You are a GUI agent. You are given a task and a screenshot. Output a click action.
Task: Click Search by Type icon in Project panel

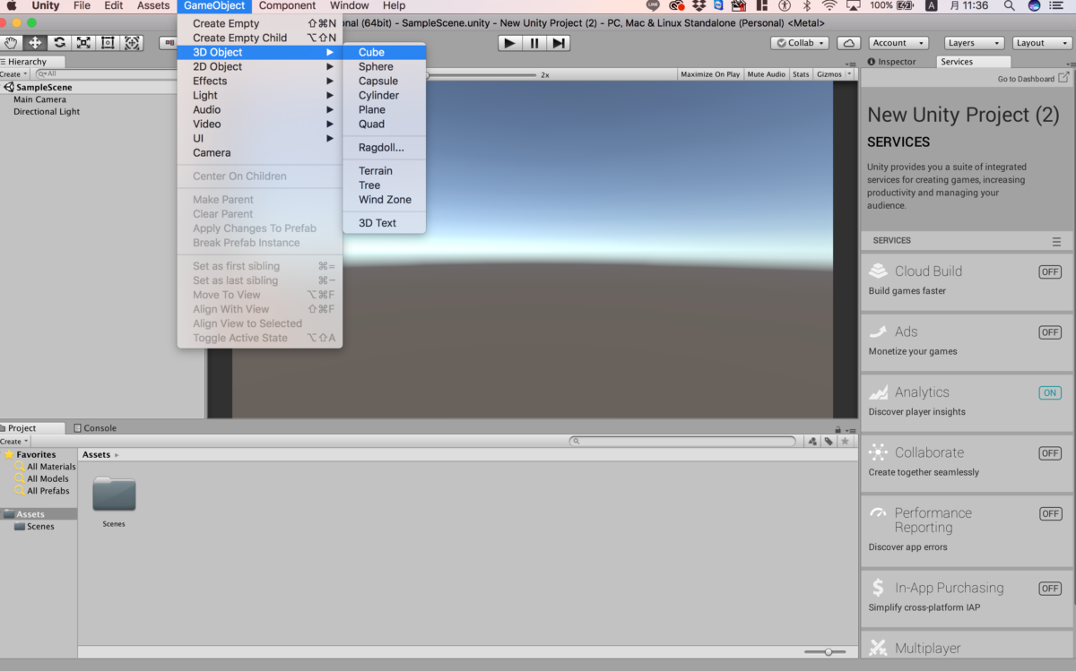tap(812, 441)
